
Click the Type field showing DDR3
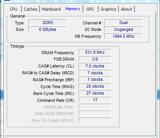47,22
